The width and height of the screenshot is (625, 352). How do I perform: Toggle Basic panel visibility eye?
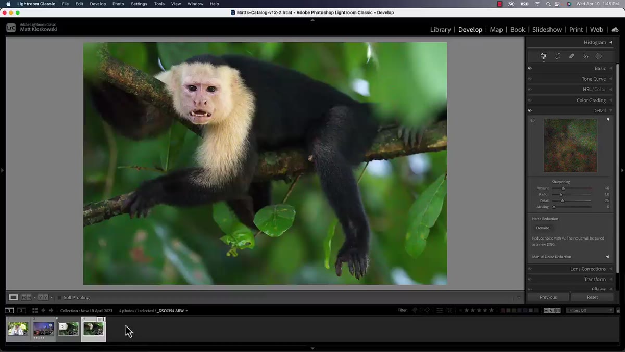coord(530,68)
